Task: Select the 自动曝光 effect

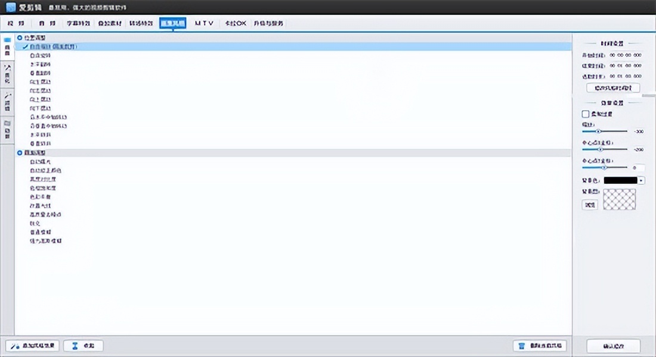Action: [x=40, y=162]
